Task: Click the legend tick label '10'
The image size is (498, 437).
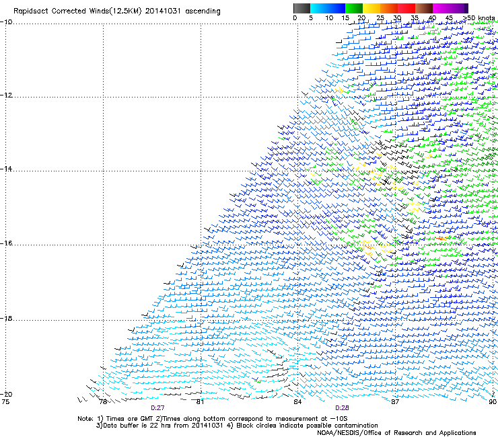Action: coord(329,18)
